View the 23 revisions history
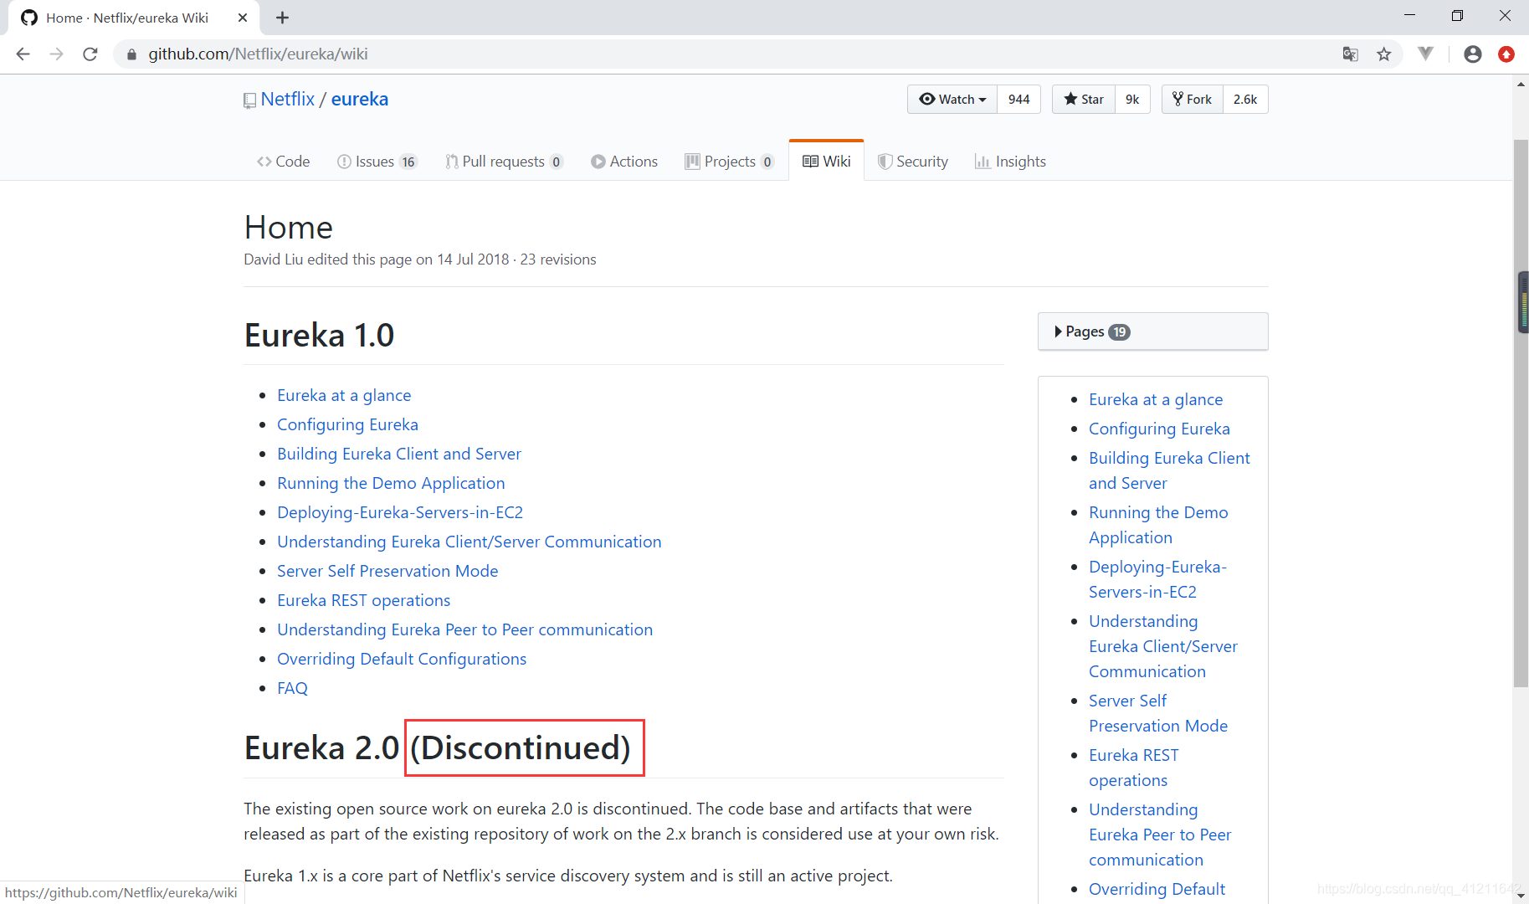The width and height of the screenshot is (1529, 904). (558, 259)
